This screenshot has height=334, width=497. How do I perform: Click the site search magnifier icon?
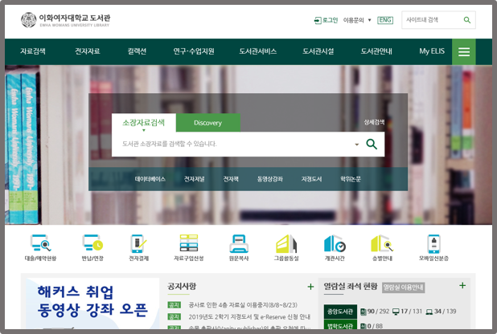tap(467, 20)
